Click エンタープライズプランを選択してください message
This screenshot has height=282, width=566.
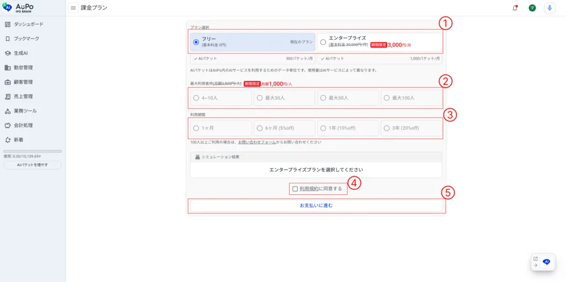[x=316, y=169]
